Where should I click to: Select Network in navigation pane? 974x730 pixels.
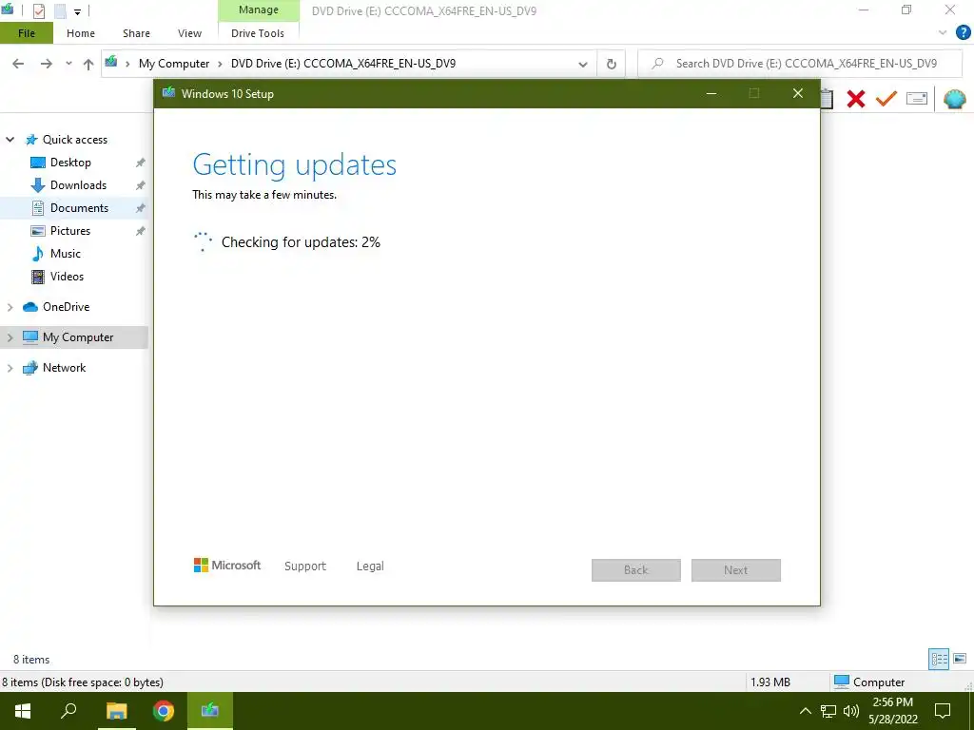coord(64,368)
